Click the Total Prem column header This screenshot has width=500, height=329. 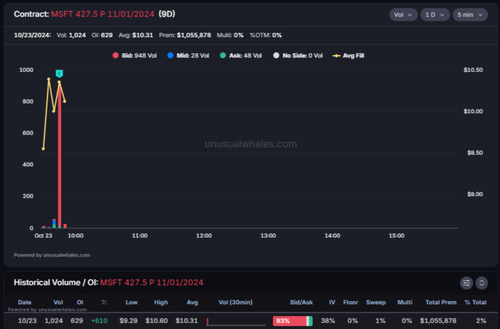pyautogui.click(x=441, y=302)
